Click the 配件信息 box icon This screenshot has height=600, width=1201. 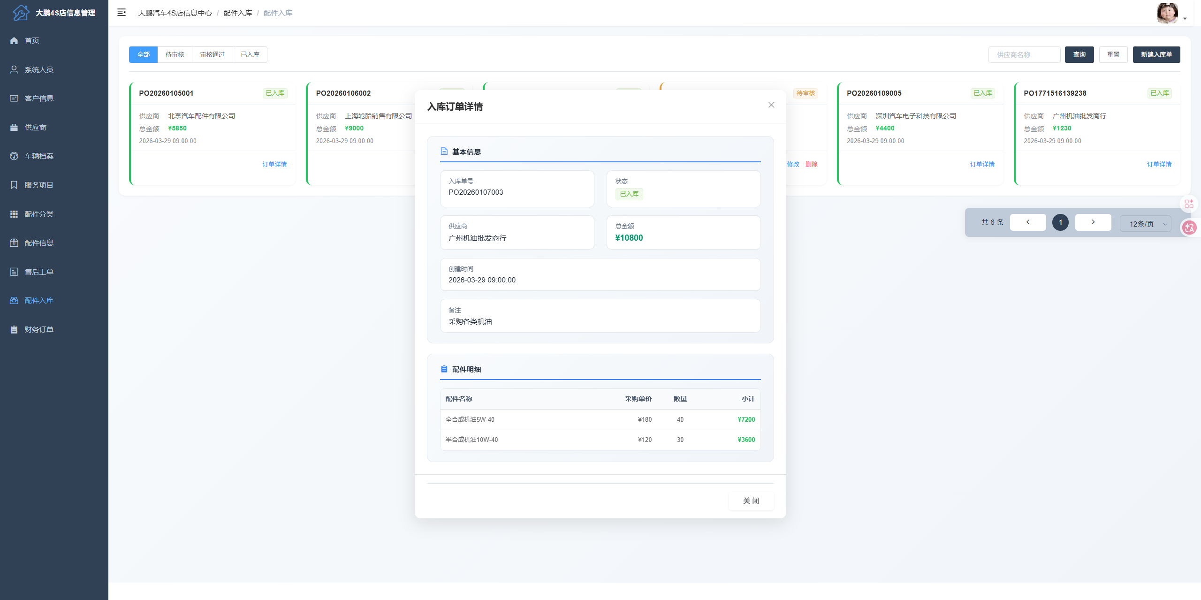14,243
